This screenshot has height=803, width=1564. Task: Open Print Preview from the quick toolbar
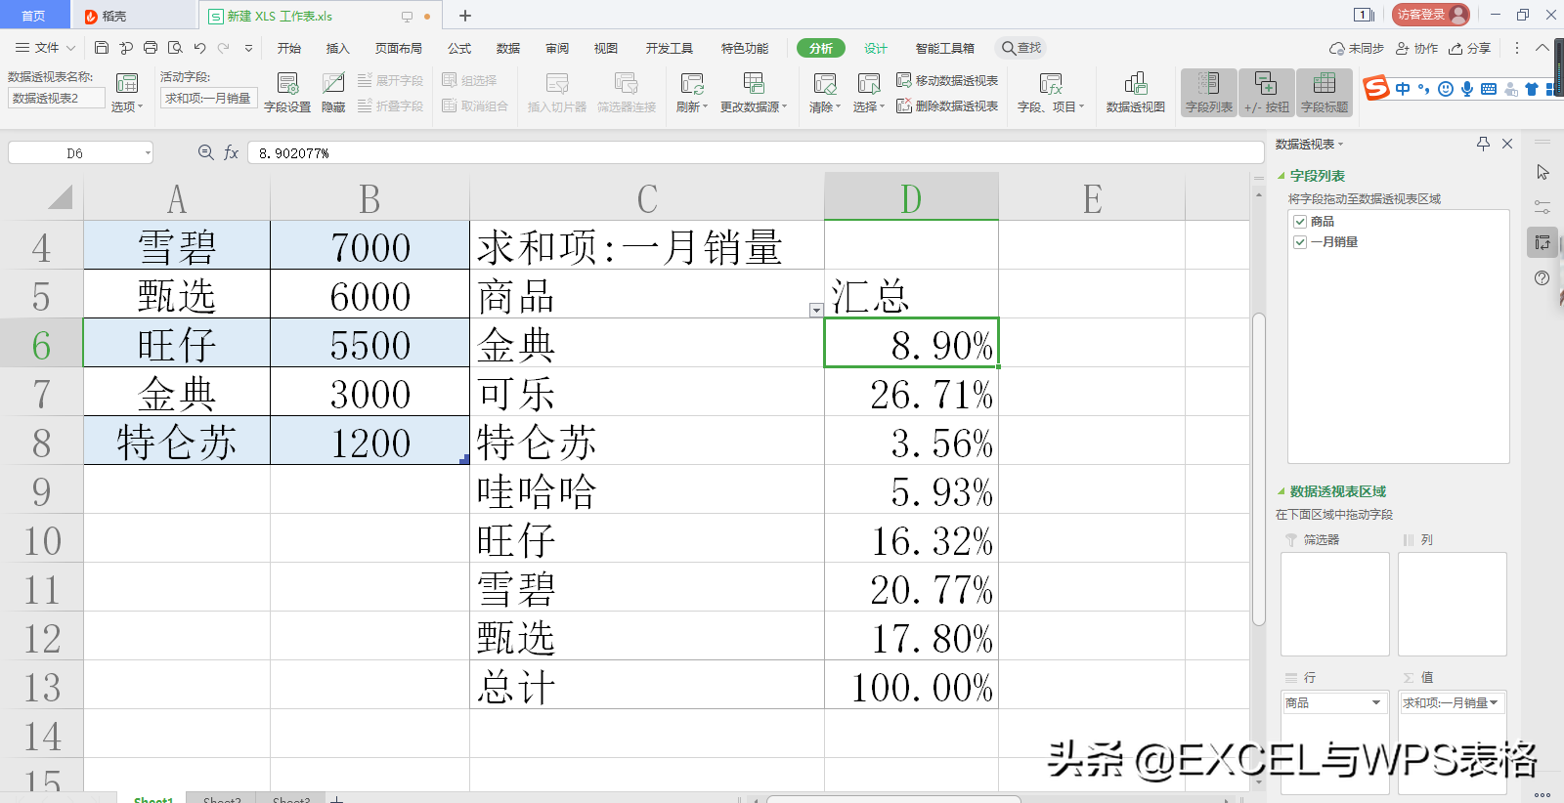[x=175, y=48]
